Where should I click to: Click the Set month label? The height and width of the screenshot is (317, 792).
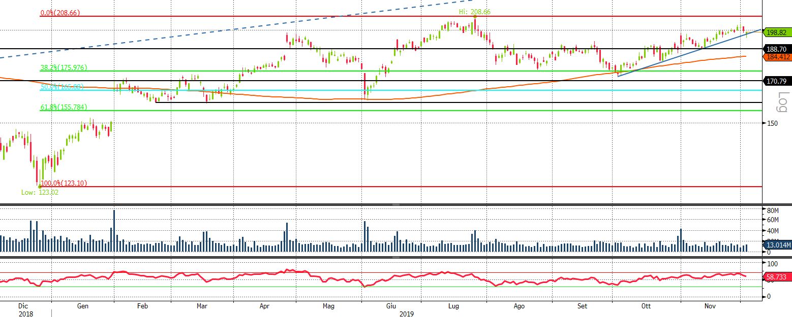point(583,306)
